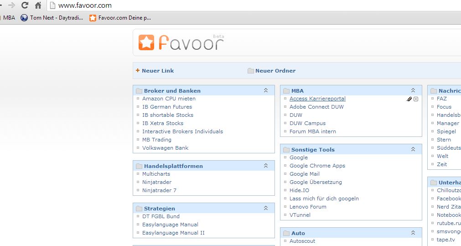Open the DT FGBL Bund link
The image size is (461, 246).
click(161, 216)
